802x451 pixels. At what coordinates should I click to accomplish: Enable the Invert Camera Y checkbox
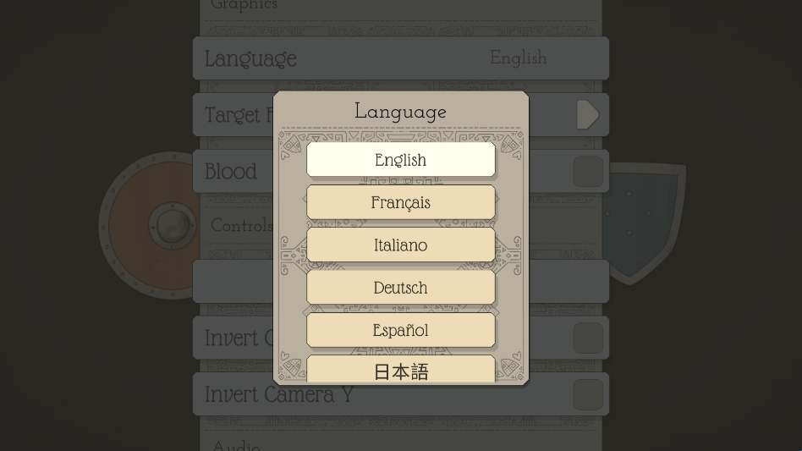(587, 394)
